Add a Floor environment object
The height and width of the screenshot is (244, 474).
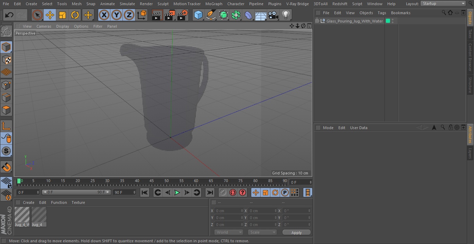(x=261, y=15)
